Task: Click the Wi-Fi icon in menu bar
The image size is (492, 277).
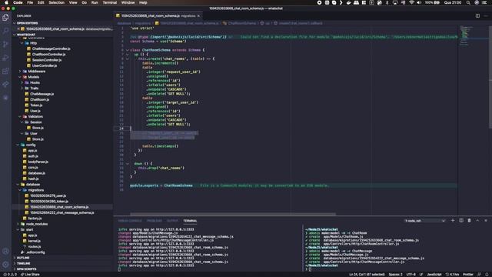Action: coord(411,2)
